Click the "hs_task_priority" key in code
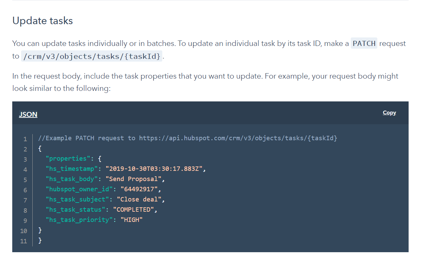The width and height of the screenshot is (428, 259). [79, 220]
